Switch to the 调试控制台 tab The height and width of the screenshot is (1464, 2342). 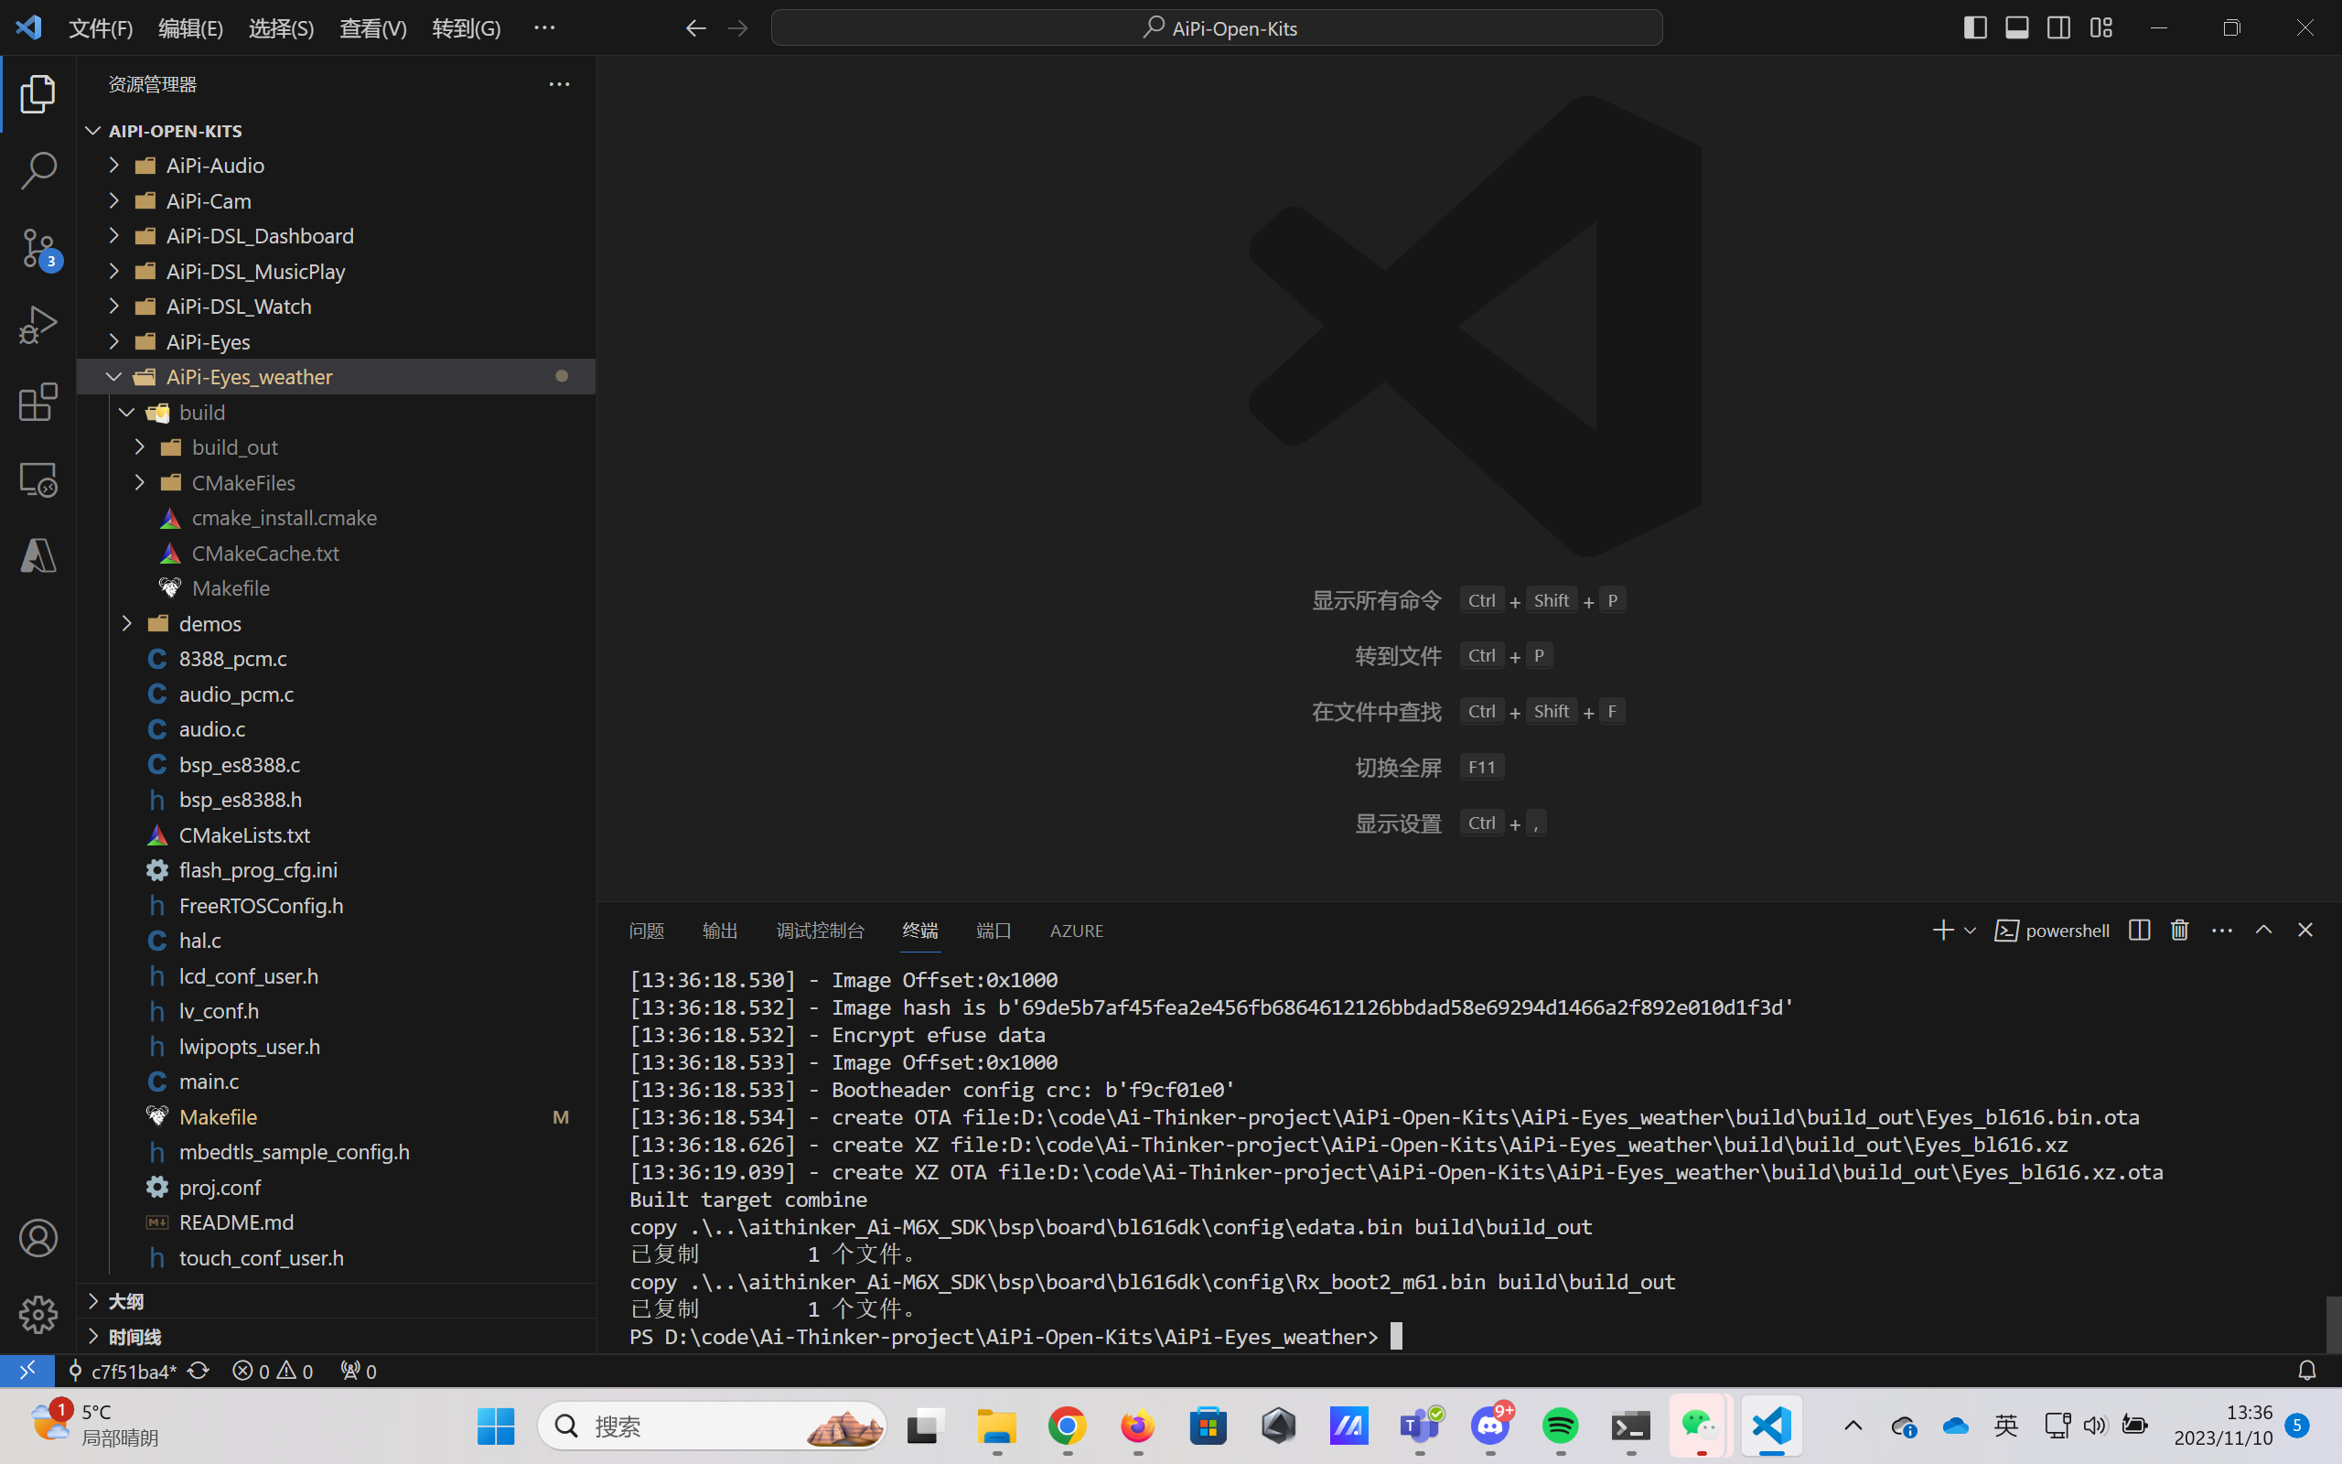click(820, 931)
